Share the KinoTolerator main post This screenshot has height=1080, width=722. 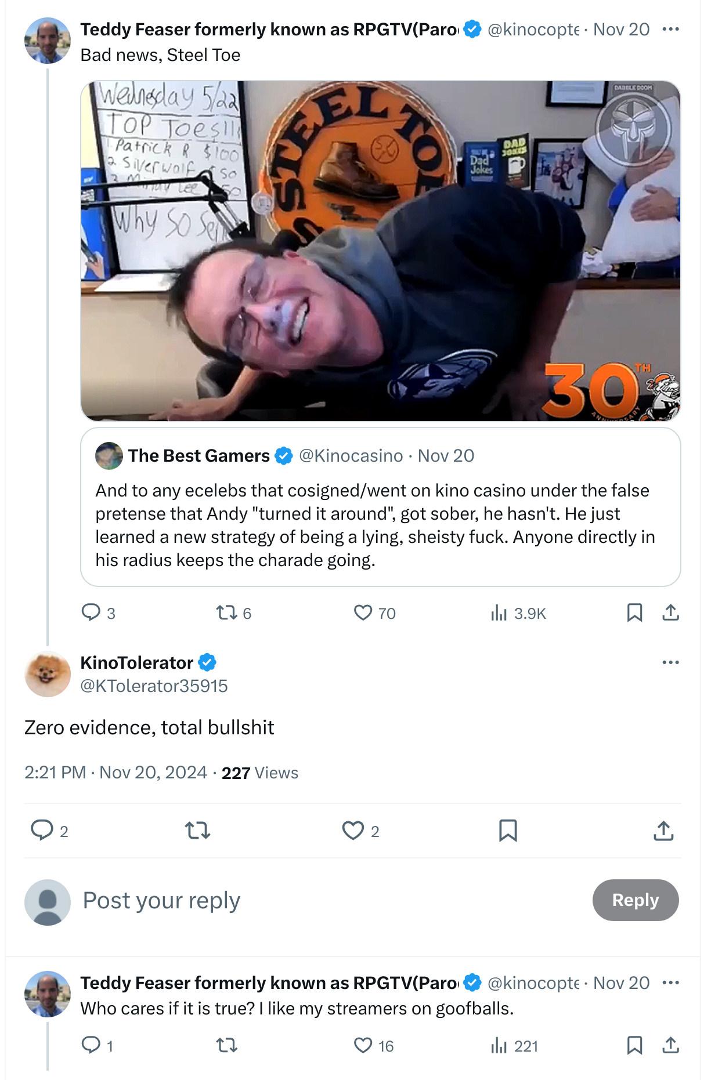point(663,831)
